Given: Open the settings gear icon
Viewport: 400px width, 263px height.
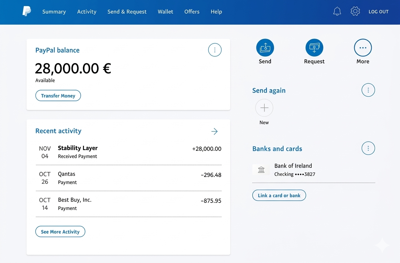Looking at the screenshot, I should click(x=355, y=11).
